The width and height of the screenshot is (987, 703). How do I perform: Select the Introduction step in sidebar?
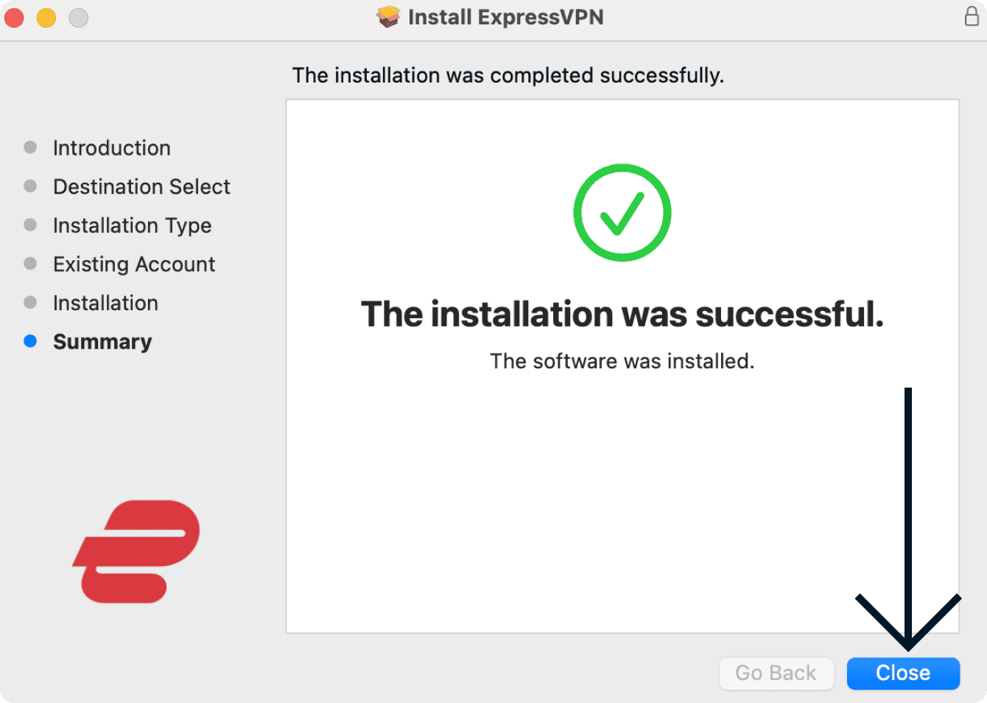pyautogui.click(x=112, y=148)
